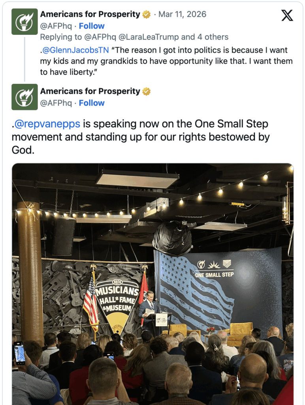Click the Americans for Prosperity name on the main post
The image size is (305, 405).
tap(90, 91)
